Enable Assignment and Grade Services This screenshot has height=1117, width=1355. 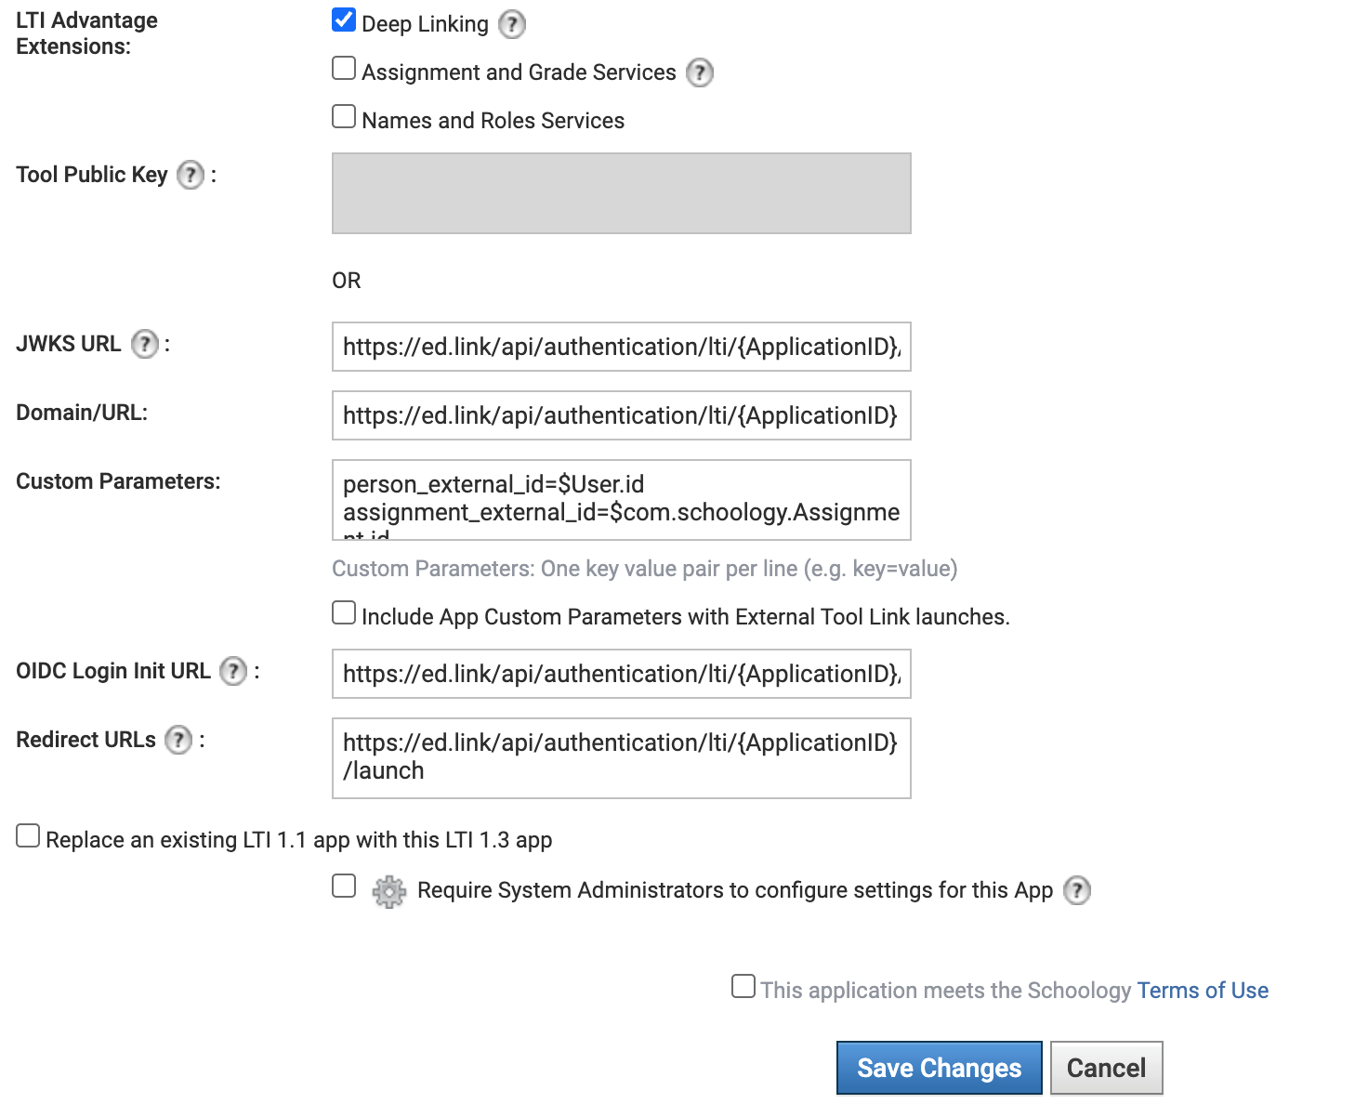[x=343, y=67]
